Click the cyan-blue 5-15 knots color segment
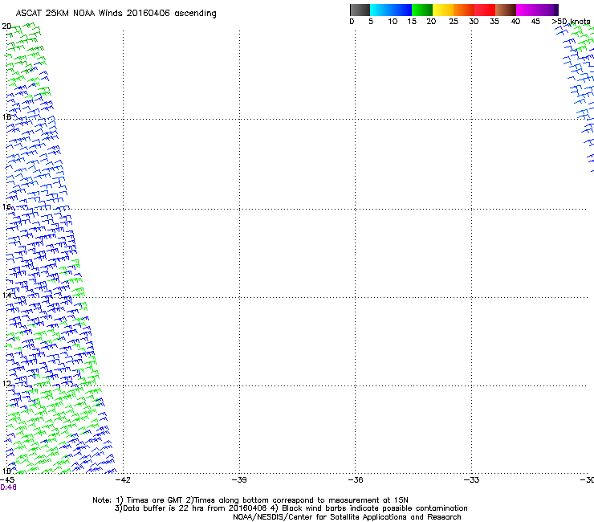The height and width of the screenshot is (522, 594). [391, 10]
